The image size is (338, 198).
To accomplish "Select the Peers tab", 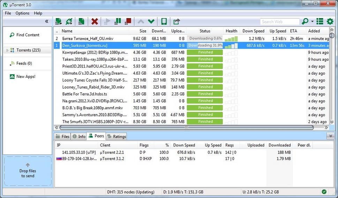I will click(96, 136).
